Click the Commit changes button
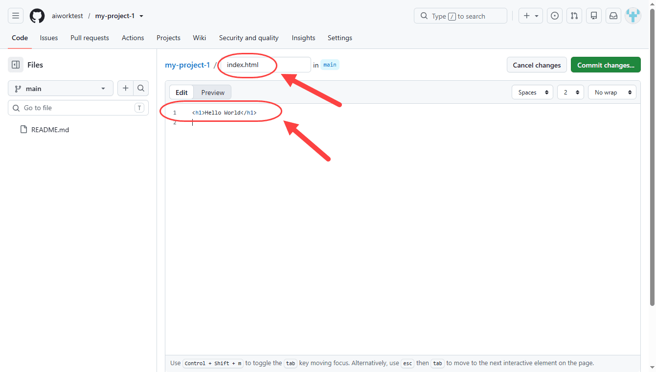The image size is (656, 372). (606, 65)
